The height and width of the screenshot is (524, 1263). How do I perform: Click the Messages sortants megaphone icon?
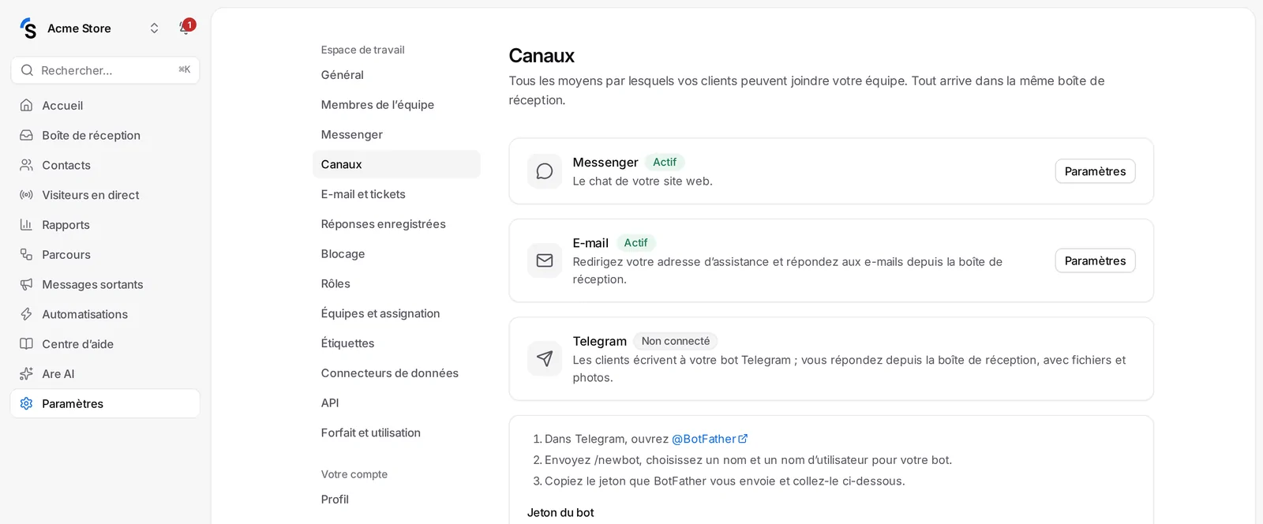point(26,284)
